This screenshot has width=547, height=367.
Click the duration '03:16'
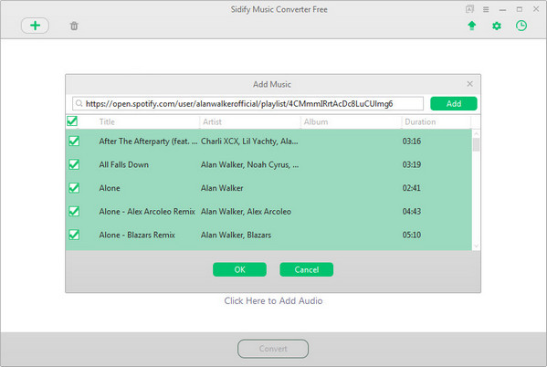click(412, 142)
